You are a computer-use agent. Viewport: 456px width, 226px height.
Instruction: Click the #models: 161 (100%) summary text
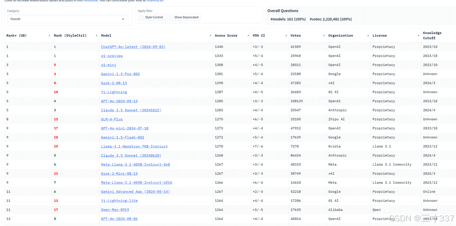(288, 19)
